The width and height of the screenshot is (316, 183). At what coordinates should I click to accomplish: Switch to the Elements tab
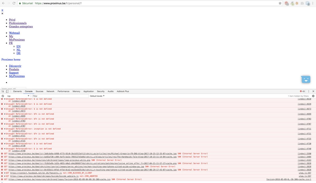(x=17, y=91)
